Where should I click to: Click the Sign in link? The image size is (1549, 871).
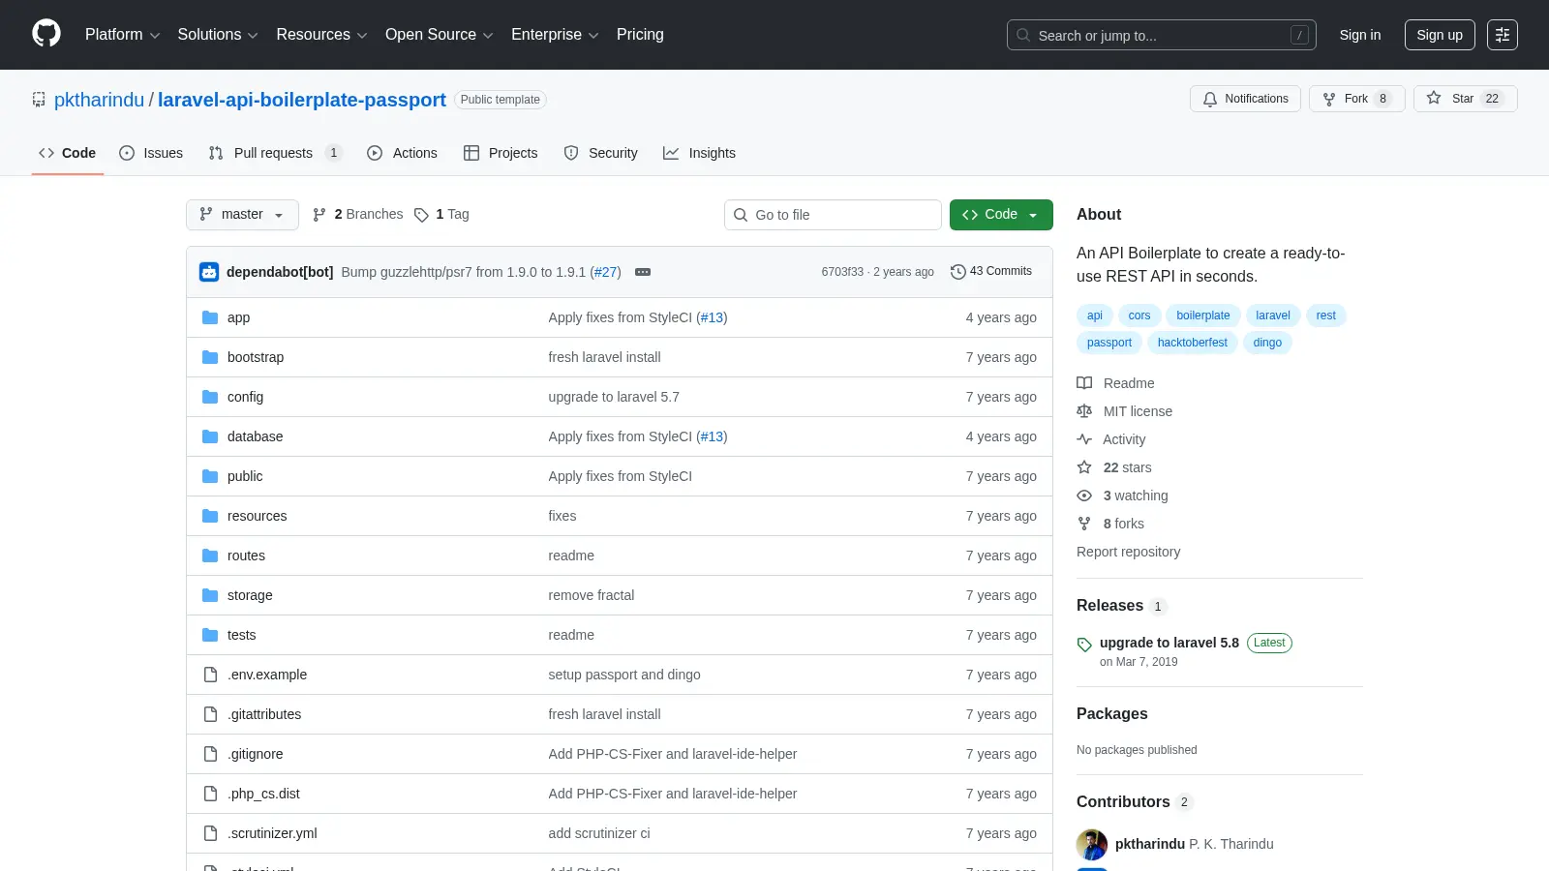click(1360, 35)
